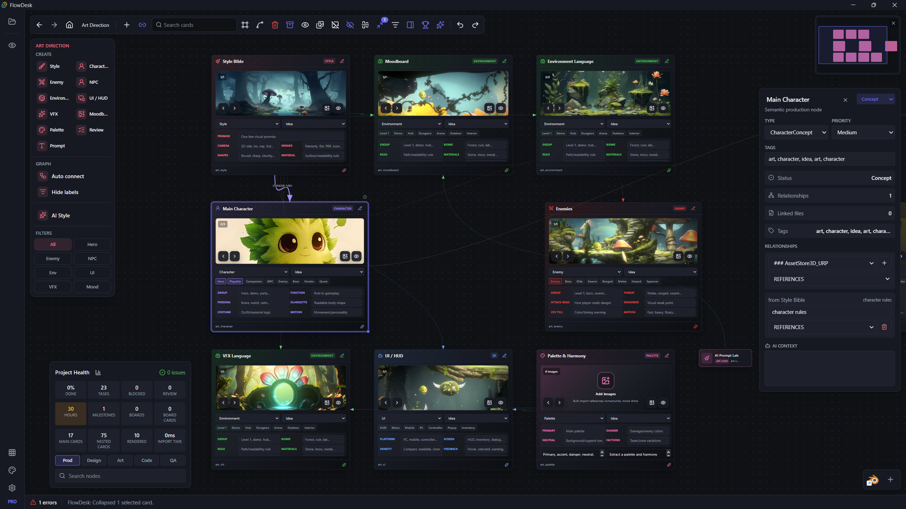Click the images gallery toolbar icon
The image size is (906, 509).
pos(320,25)
